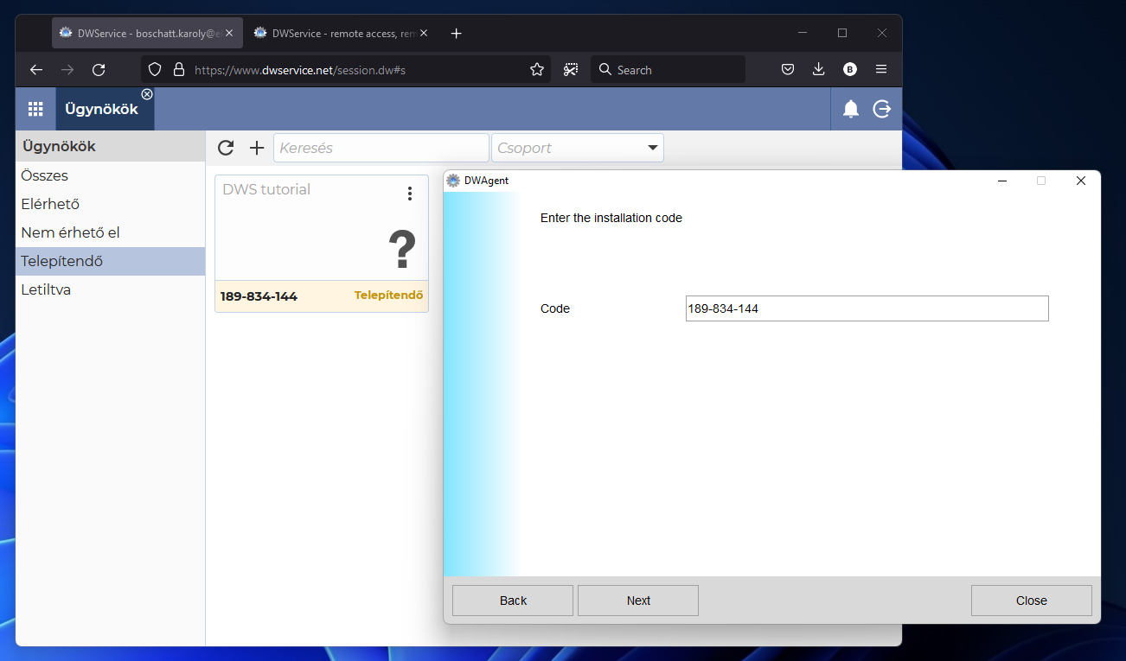Add a new agent with plus icon
The width and height of the screenshot is (1126, 661).
257,148
